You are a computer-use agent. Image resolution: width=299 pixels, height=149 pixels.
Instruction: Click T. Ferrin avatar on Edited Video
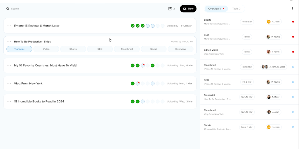point(268,52)
